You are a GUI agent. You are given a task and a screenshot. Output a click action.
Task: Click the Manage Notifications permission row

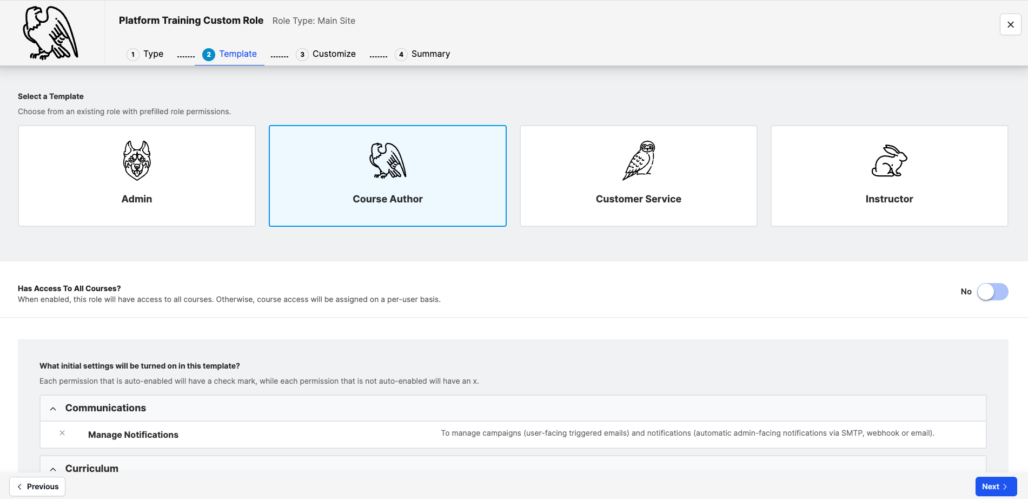coord(513,435)
